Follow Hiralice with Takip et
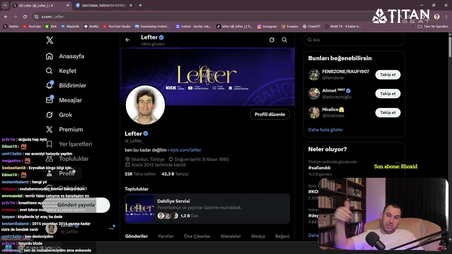 coord(388,113)
